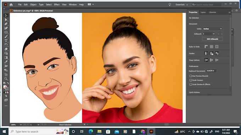Click the Keyboard Increment input field
The width and height of the screenshot is (241, 135).
(x=211, y=71)
